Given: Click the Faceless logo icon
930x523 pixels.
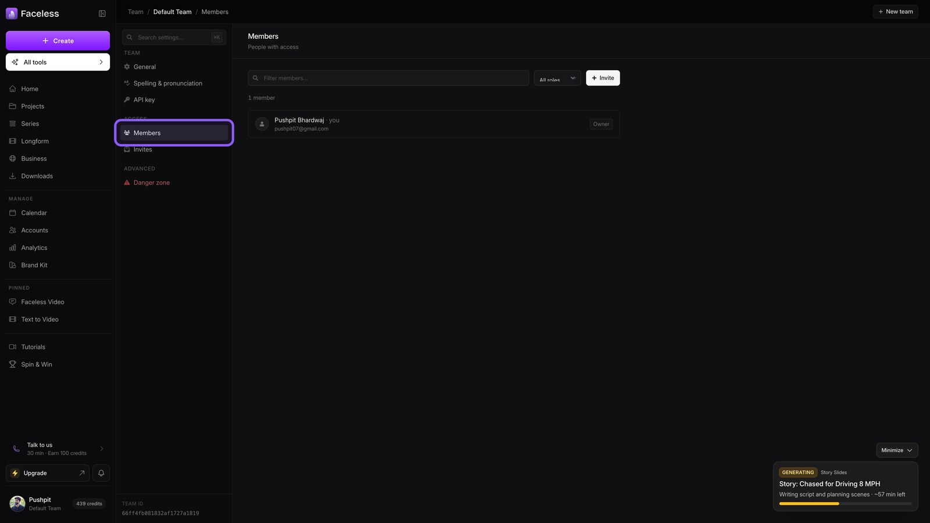Looking at the screenshot, I should (x=12, y=13).
